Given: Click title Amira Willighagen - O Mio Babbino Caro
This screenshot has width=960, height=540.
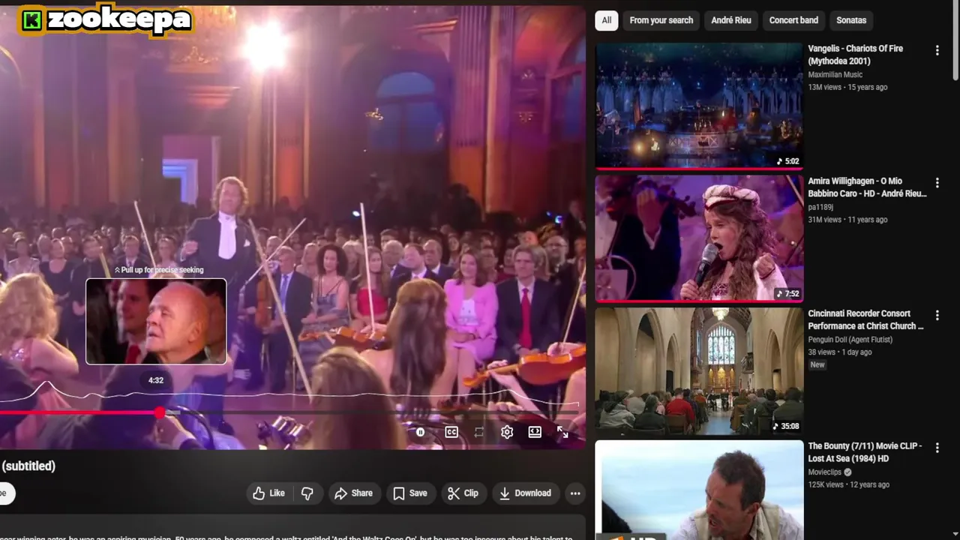Looking at the screenshot, I should coord(867,187).
